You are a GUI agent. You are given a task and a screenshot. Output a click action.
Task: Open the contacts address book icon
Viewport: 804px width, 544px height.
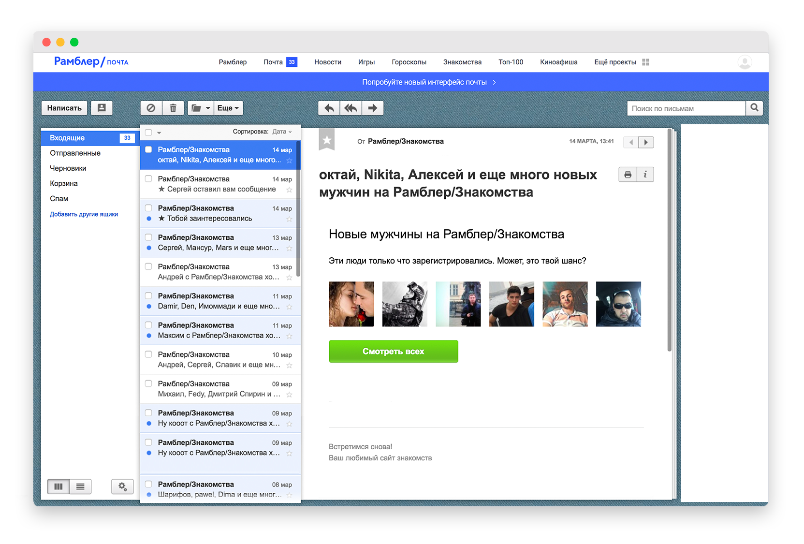pyautogui.click(x=102, y=108)
